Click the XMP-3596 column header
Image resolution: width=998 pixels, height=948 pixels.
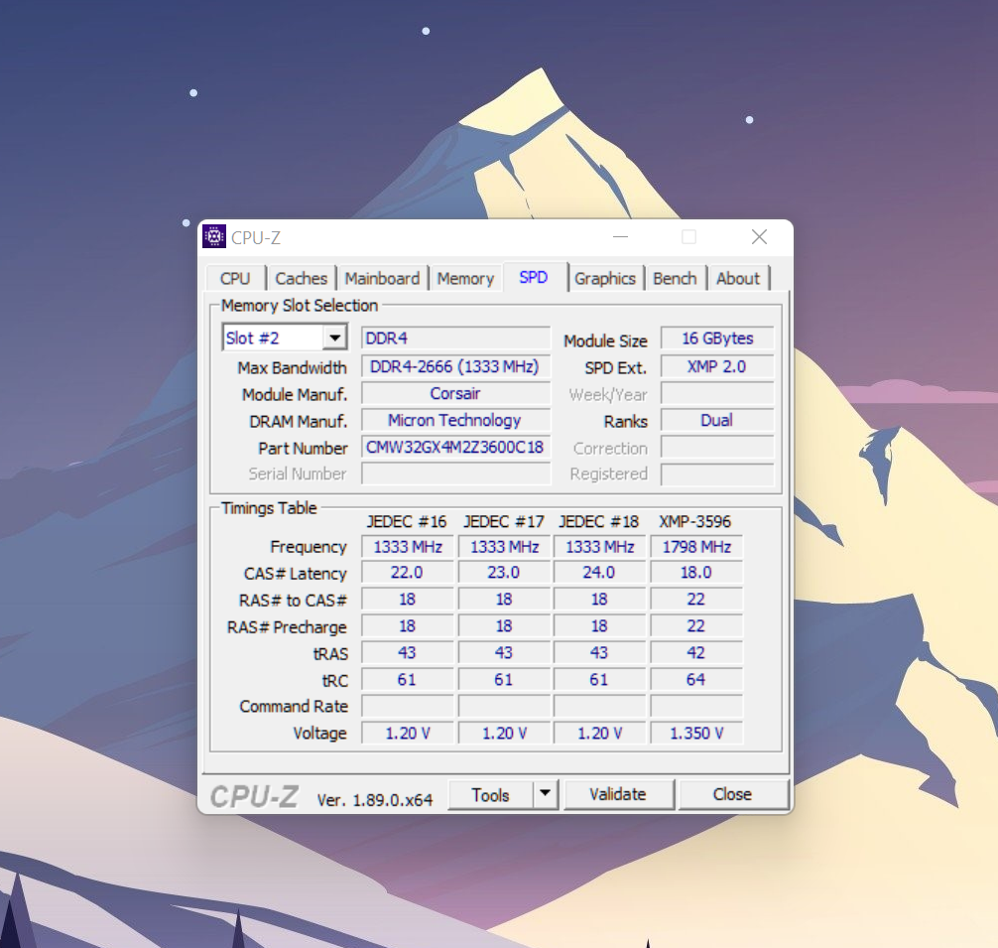coord(695,521)
